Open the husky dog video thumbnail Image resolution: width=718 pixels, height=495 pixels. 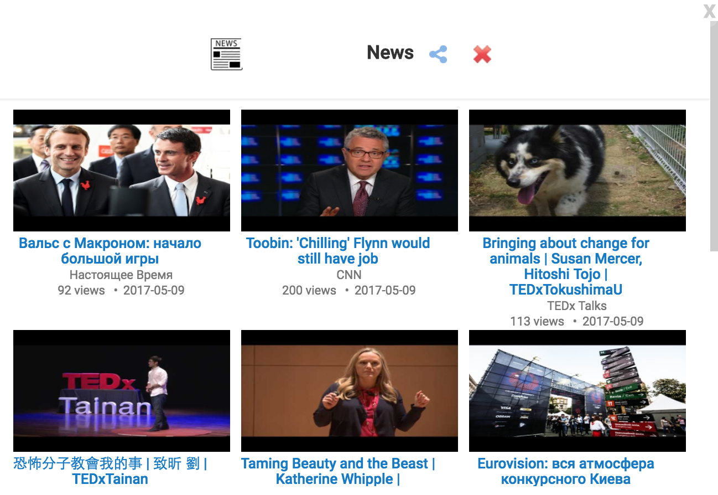click(577, 171)
